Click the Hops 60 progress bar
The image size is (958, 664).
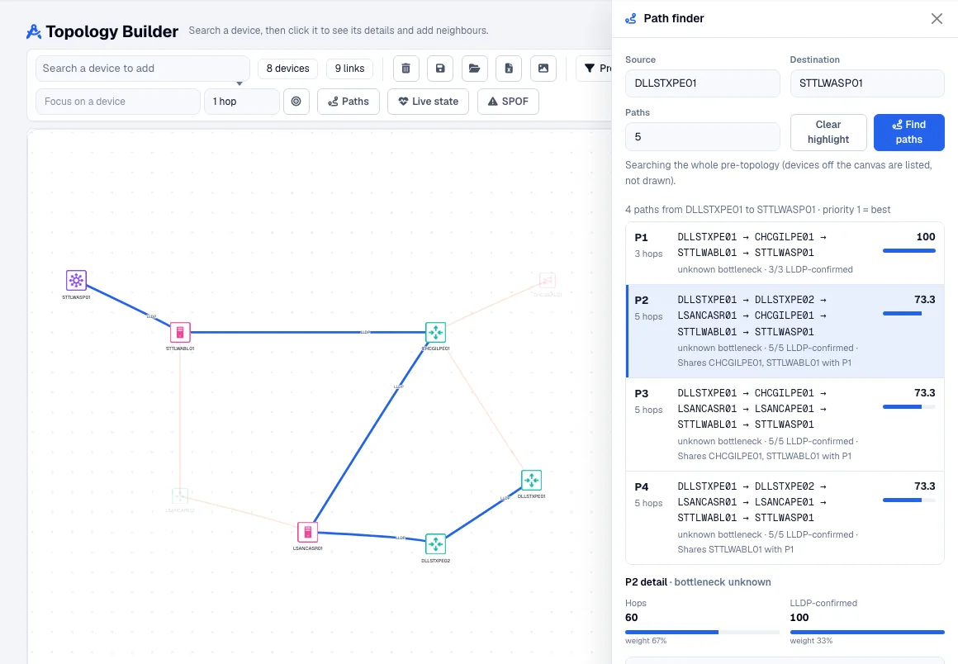click(703, 633)
